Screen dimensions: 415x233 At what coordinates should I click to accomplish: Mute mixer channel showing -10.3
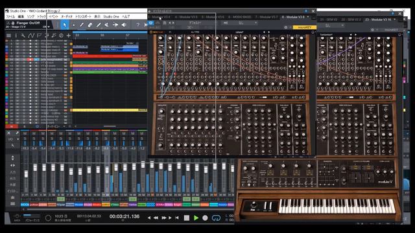(25, 134)
